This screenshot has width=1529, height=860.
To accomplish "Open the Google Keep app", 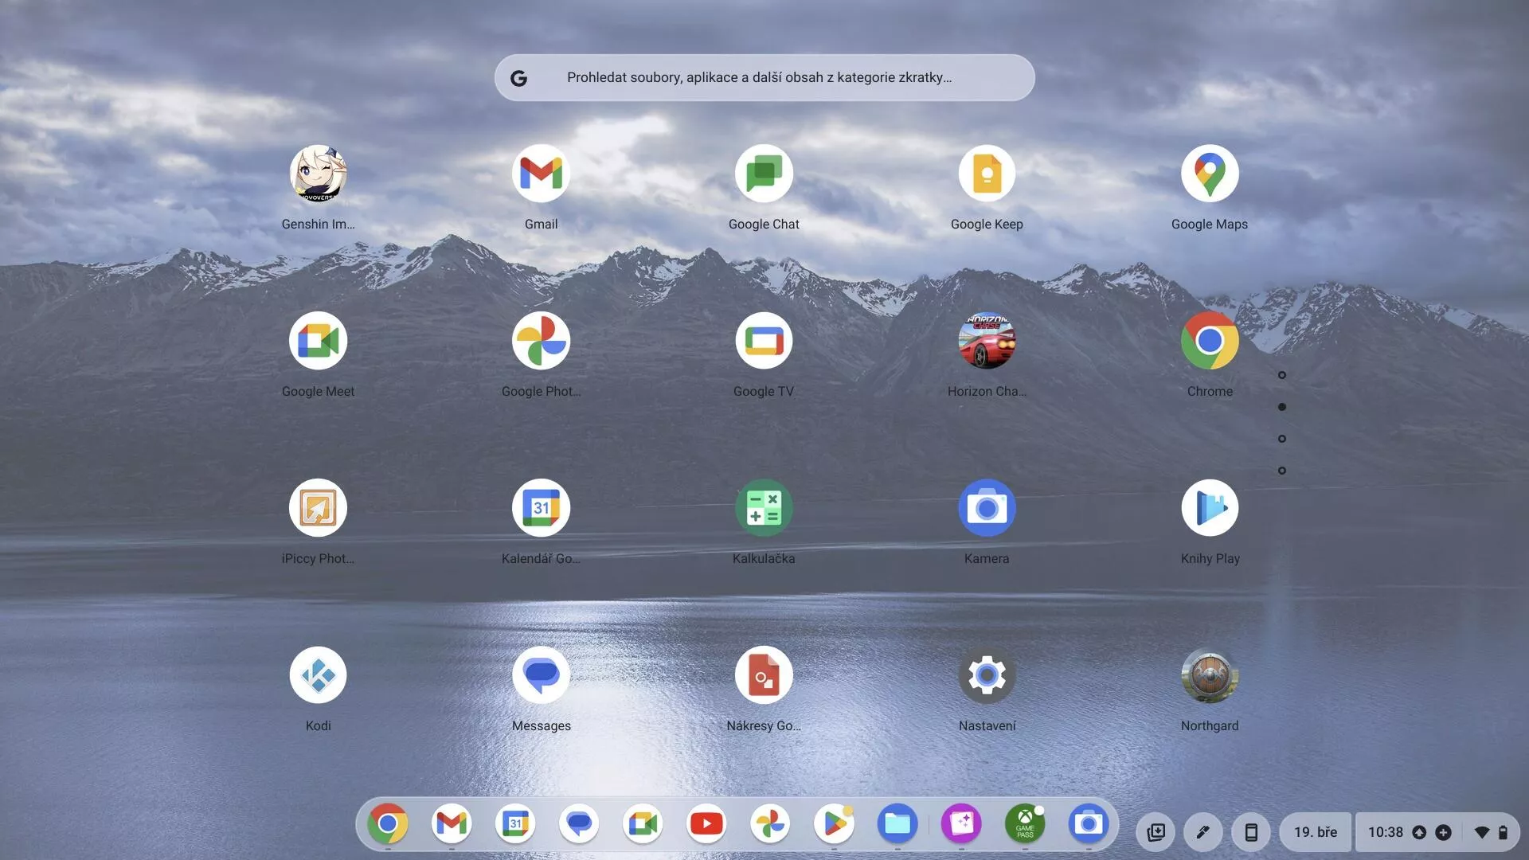I will [x=987, y=174].
